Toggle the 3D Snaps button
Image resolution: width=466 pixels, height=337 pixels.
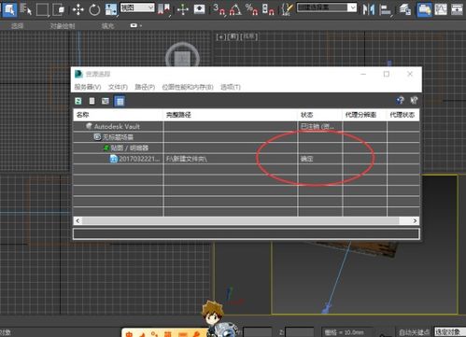[219, 9]
